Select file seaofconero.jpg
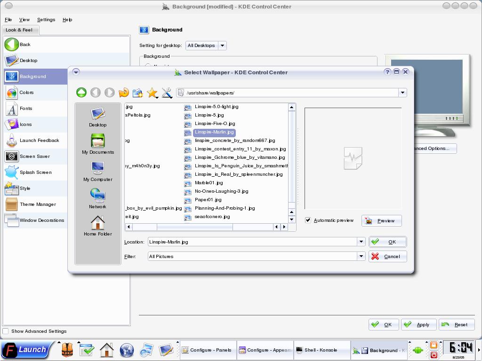 click(212, 216)
